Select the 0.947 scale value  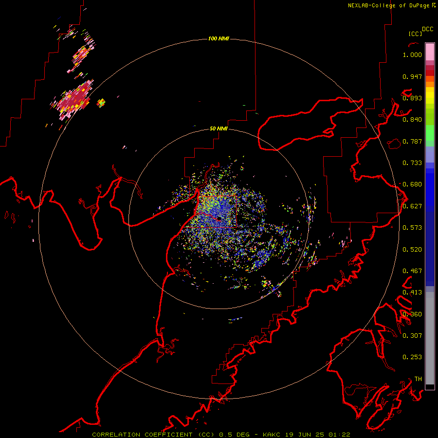[x=412, y=76]
